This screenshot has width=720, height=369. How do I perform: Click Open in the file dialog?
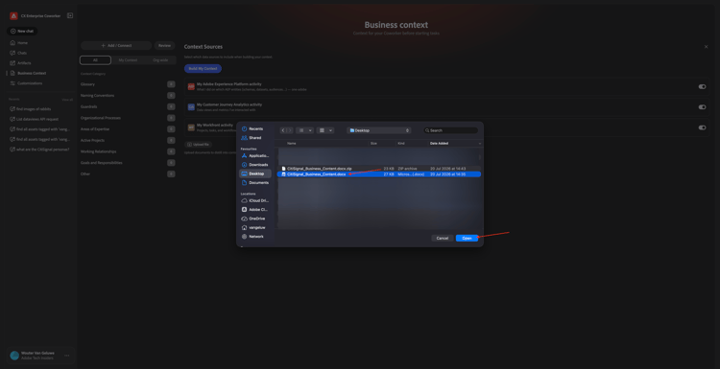tap(467, 239)
